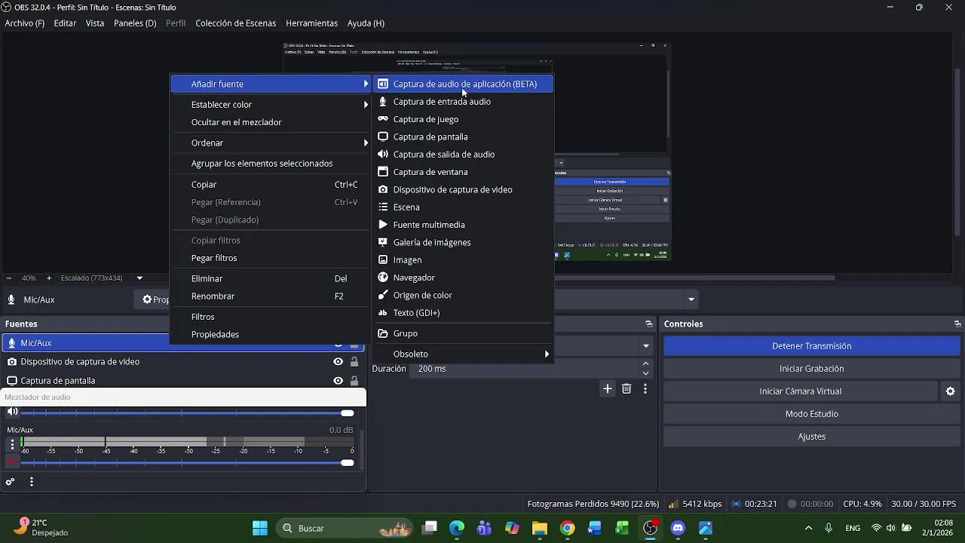
Task: Open the Herramientas menu
Action: (311, 23)
